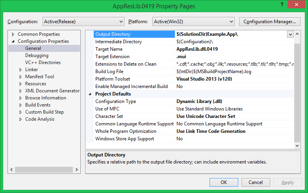Select the General properties page

click(x=33, y=48)
